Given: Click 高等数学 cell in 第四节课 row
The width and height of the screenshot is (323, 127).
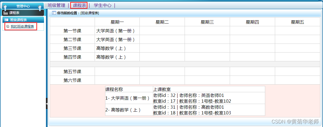Looking at the screenshot, I should click(x=117, y=57).
